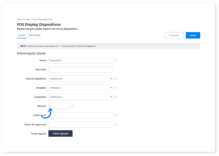Select the Geral tab
This screenshot has height=156, width=219.
[22, 35]
